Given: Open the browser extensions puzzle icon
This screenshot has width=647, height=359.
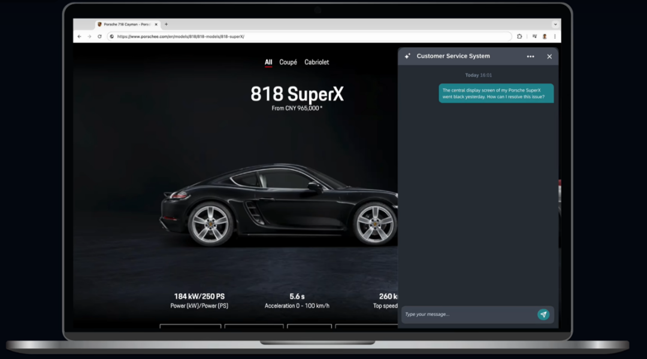Looking at the screenshot, I should coord(519,36).
